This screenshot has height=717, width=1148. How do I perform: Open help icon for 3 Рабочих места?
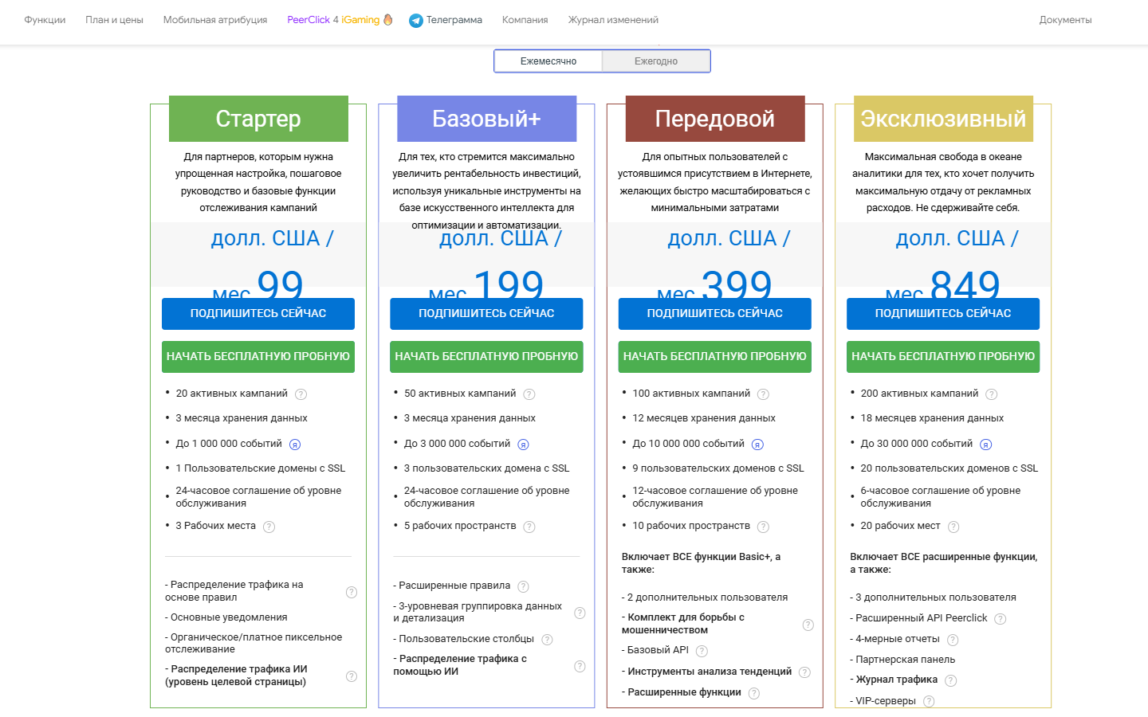pos(269,527)
